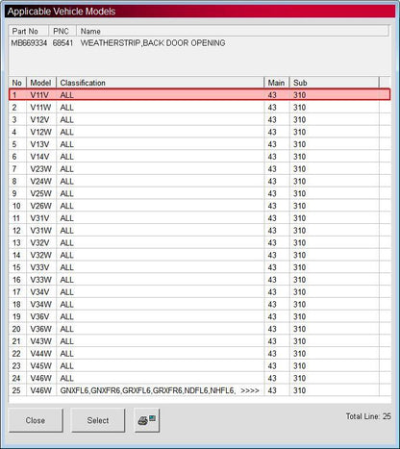The height and width of the screenshot is (449, 400).
Task: Select row 24 V46W ALL classification
Action: (x=199, y=378)
